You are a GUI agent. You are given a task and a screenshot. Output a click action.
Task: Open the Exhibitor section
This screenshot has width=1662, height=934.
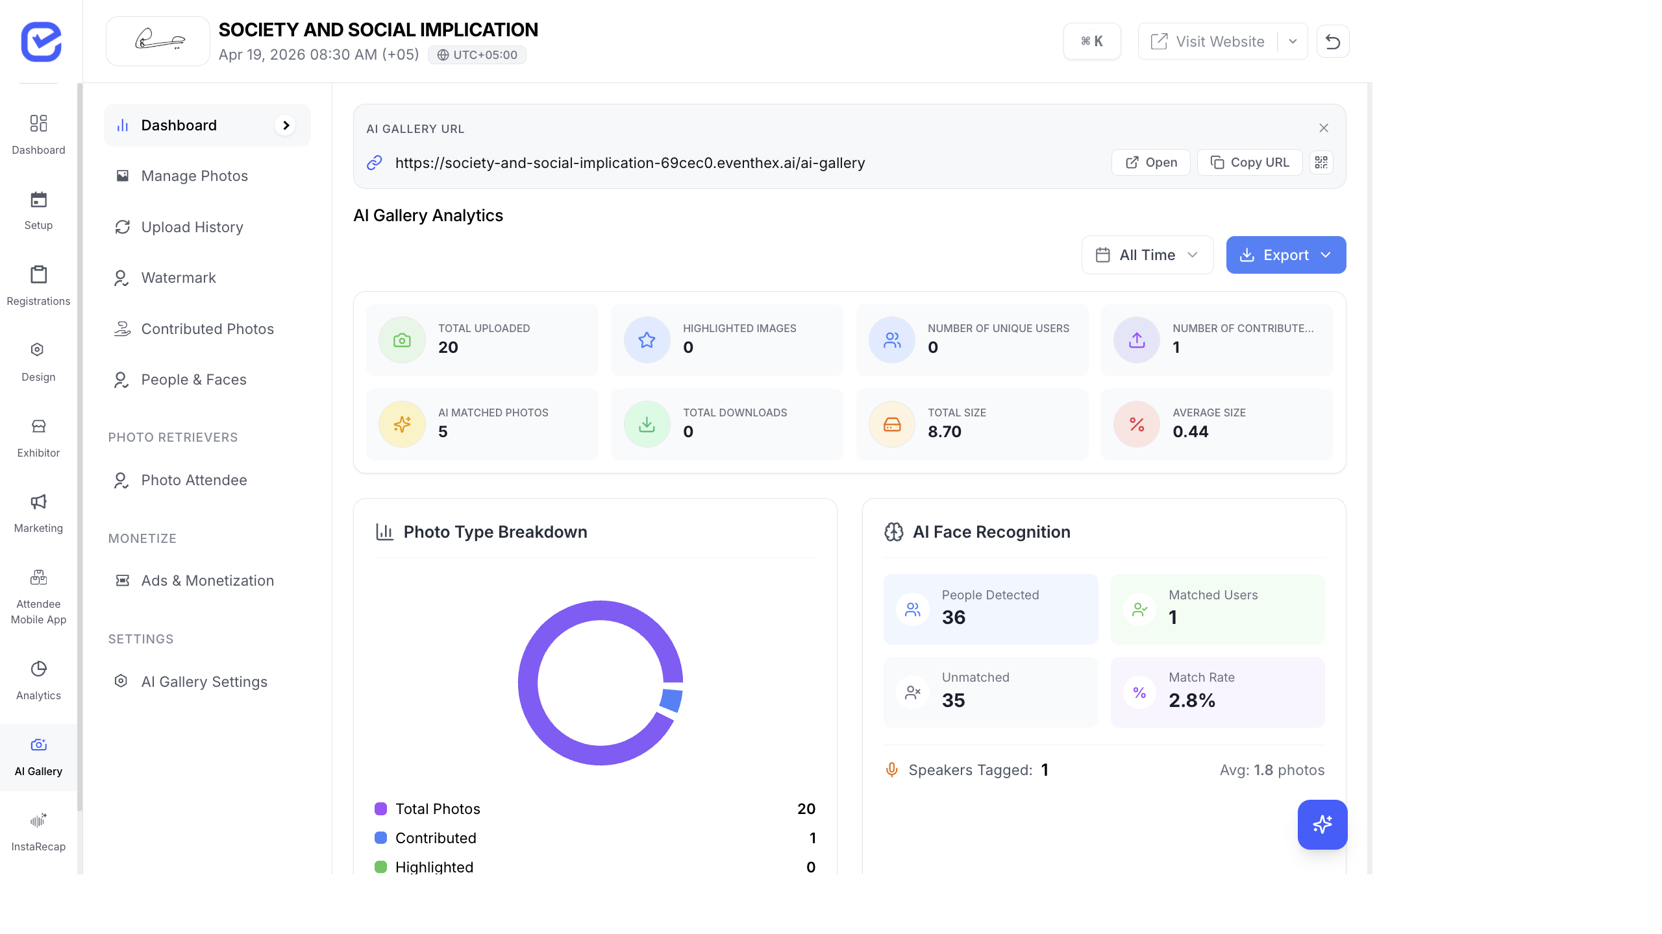tap(38, 438)
